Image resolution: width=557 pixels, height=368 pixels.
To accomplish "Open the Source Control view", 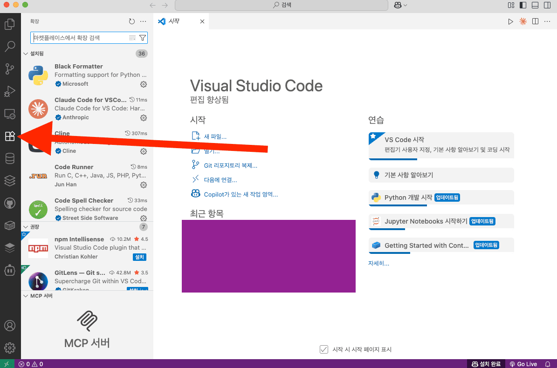I will [10, 69].
